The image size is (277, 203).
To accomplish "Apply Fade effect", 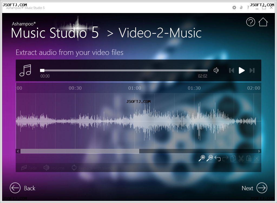I will click(29, 168).
